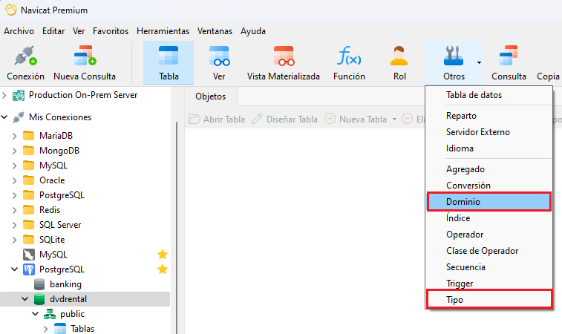Choose Agregado menu entry

489,169
